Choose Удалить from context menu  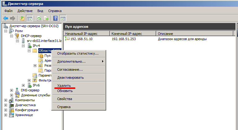pos(79,86)
